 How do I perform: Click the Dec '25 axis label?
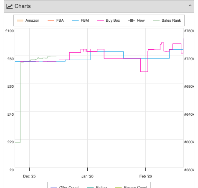(x=29, y=176)
